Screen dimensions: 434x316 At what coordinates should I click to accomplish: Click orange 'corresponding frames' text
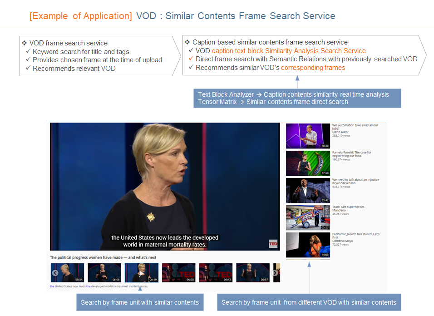coord(313,68)
